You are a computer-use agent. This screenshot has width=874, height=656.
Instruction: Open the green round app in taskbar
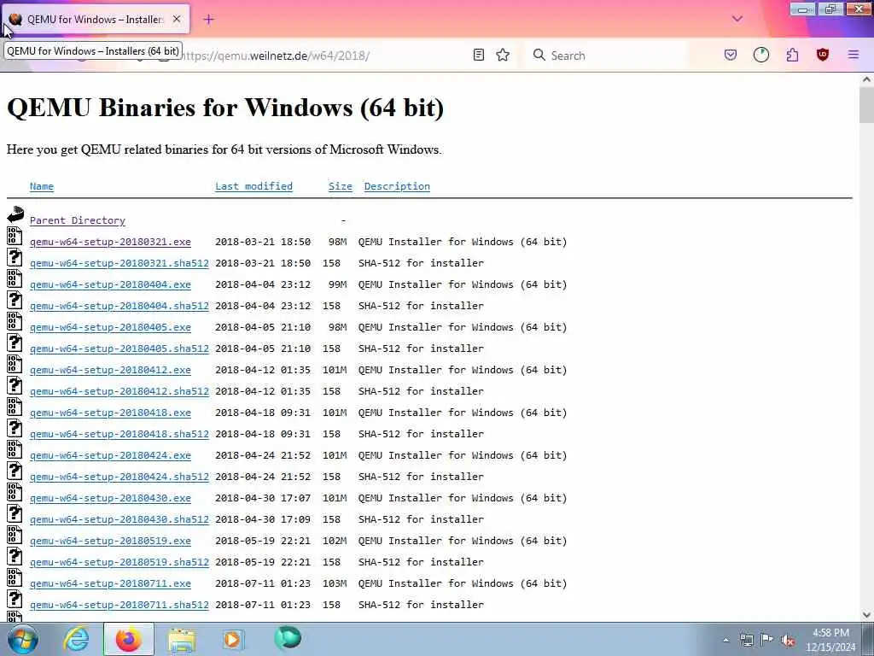click(288, 638)
